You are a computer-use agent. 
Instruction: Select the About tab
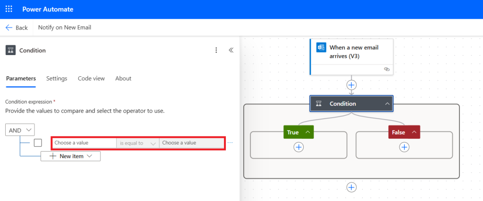coord(123,79)
